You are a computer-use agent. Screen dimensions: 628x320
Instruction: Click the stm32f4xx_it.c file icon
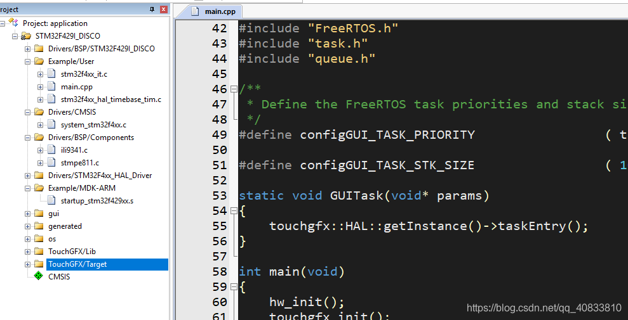tap(51, 74)
